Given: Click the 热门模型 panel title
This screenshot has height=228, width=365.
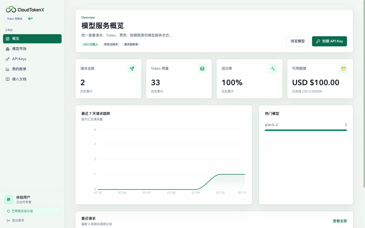Looking at the screenshot, I should [272, 113].
